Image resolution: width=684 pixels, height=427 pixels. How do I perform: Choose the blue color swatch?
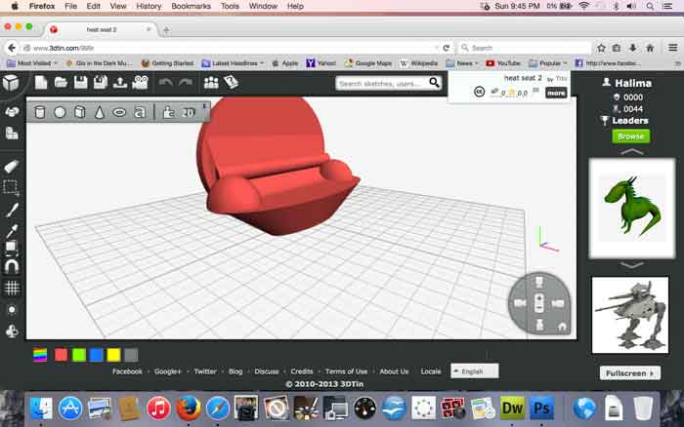click(96, 355)
